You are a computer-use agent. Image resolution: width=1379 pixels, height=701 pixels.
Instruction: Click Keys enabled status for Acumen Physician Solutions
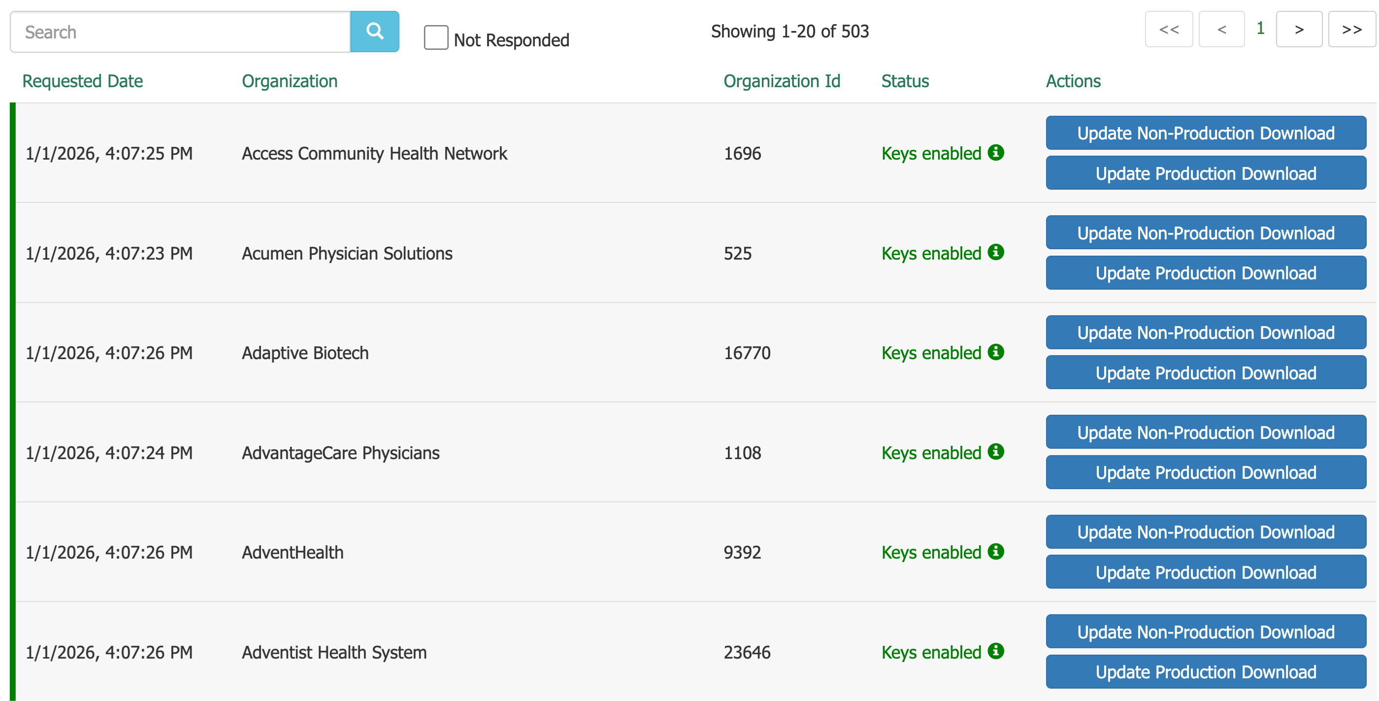(x=931, y=253)
